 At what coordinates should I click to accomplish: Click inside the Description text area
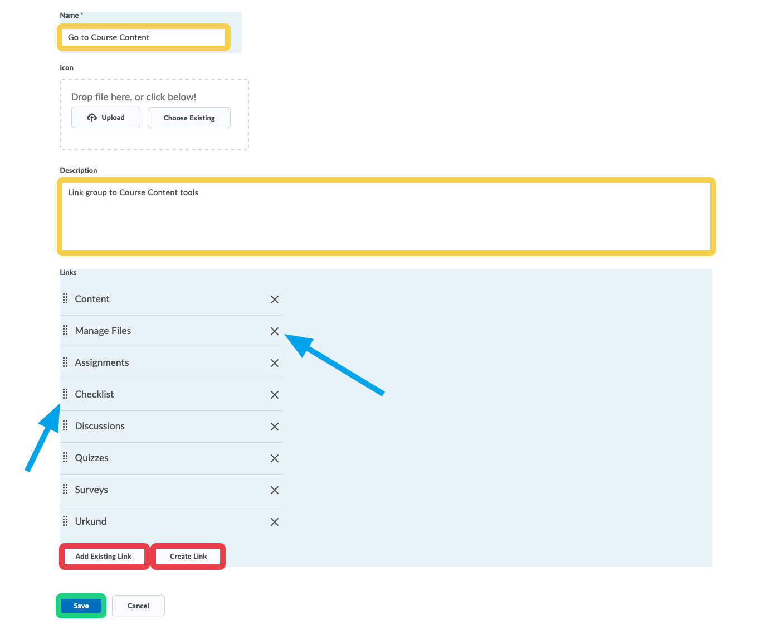386,216
